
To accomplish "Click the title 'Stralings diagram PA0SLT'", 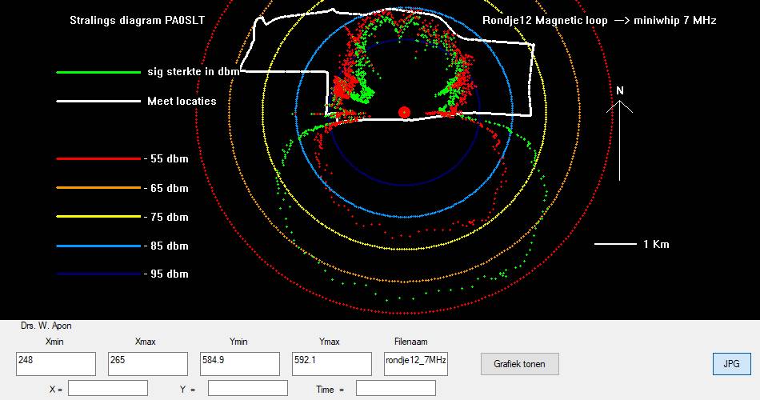I will point(137,20).
